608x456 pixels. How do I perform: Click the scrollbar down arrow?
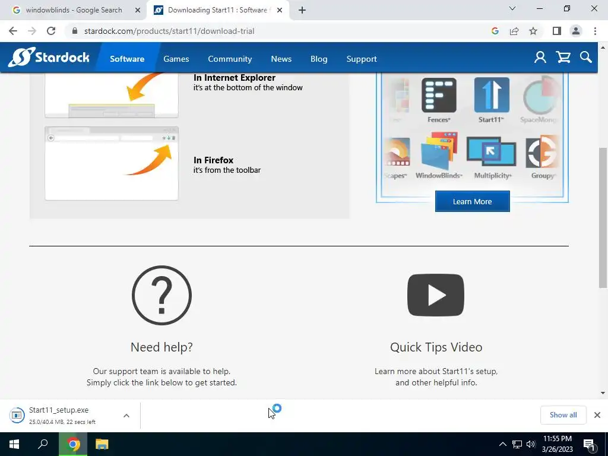coord(603,393)
